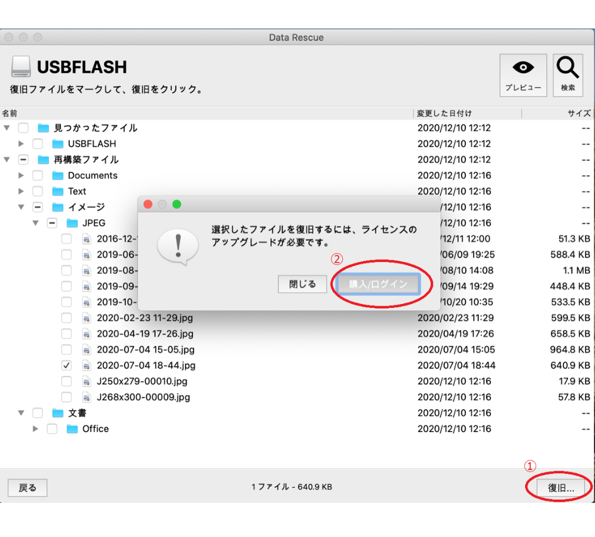The image size is (595, 537).
Task: Click the 復旧... button
Action: coord(560,488)
